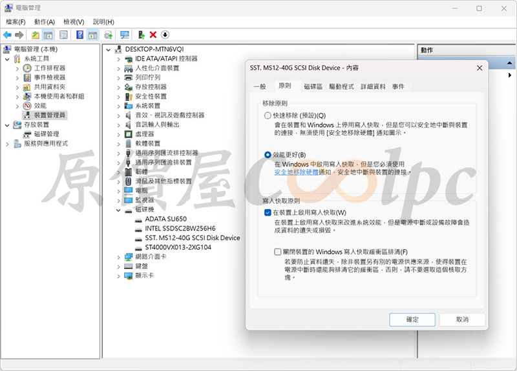Click the Event Viewer icon
The image size is (517, 371).
27,77
